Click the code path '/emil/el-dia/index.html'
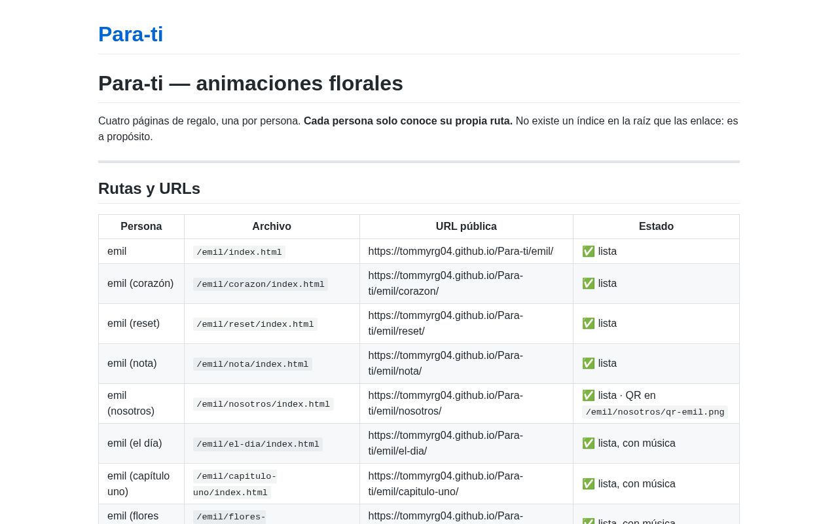838x524 pixels. 258,444
